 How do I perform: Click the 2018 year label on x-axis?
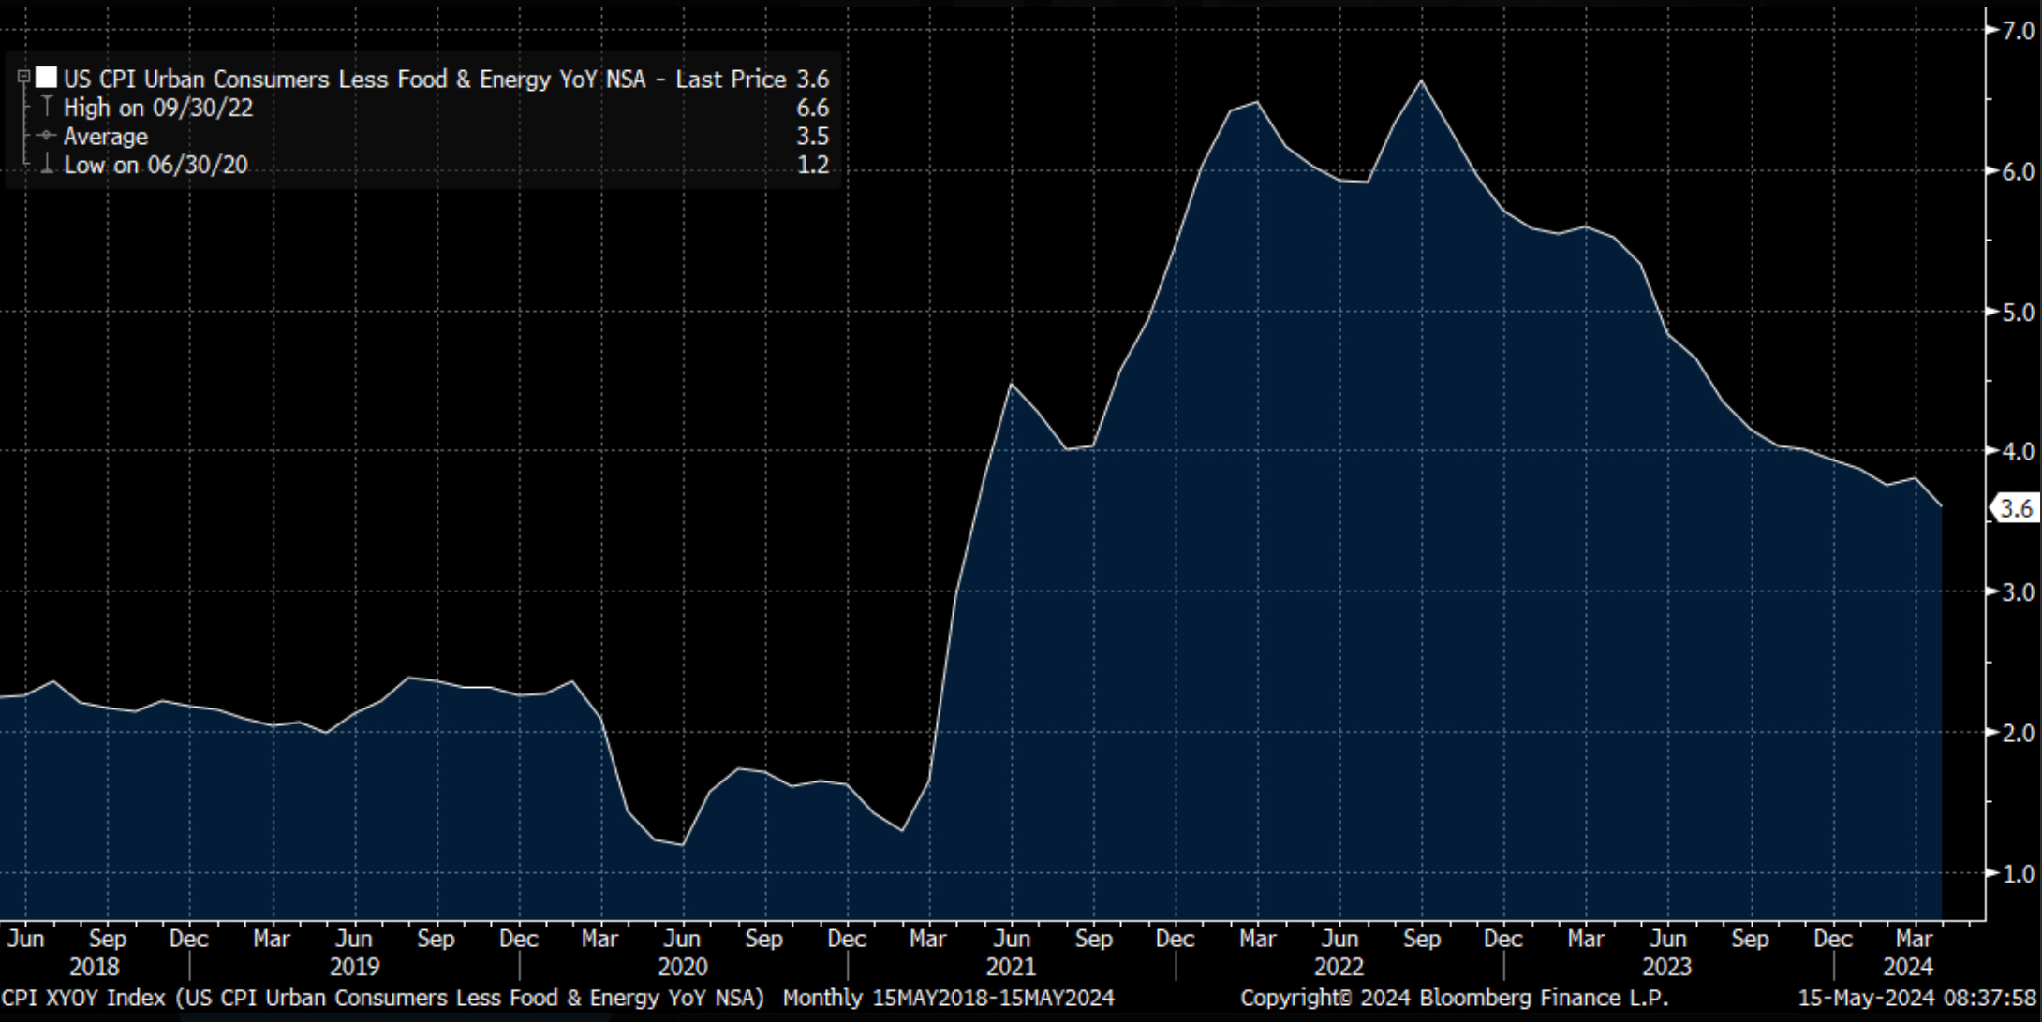click(x=95, y=966)
